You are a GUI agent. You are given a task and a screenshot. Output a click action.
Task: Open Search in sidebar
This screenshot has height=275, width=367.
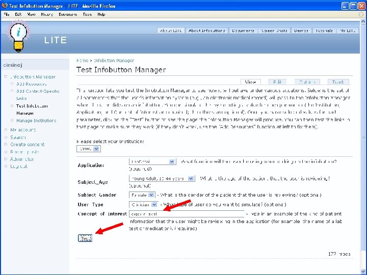(x=18, y=137)
